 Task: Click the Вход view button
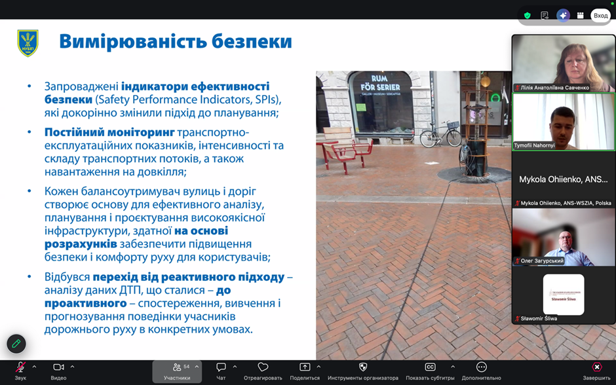[x=601, y=15]
